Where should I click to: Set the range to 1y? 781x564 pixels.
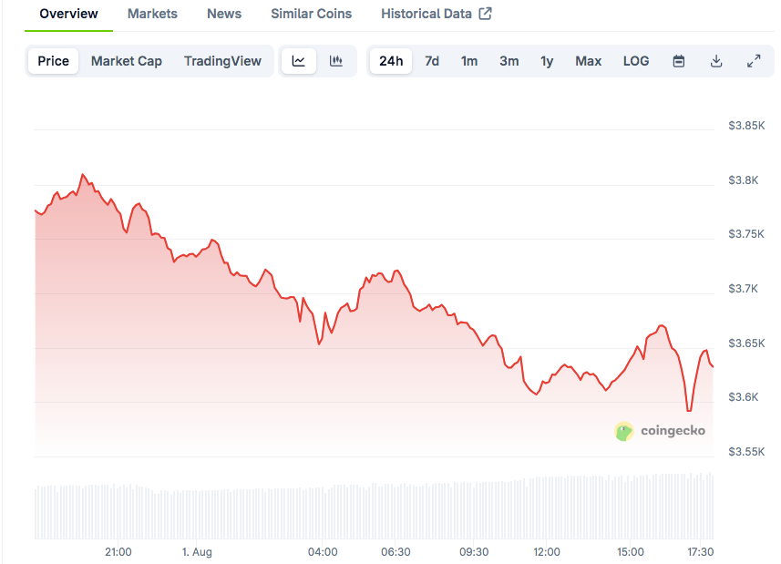[x=547, y=61]
